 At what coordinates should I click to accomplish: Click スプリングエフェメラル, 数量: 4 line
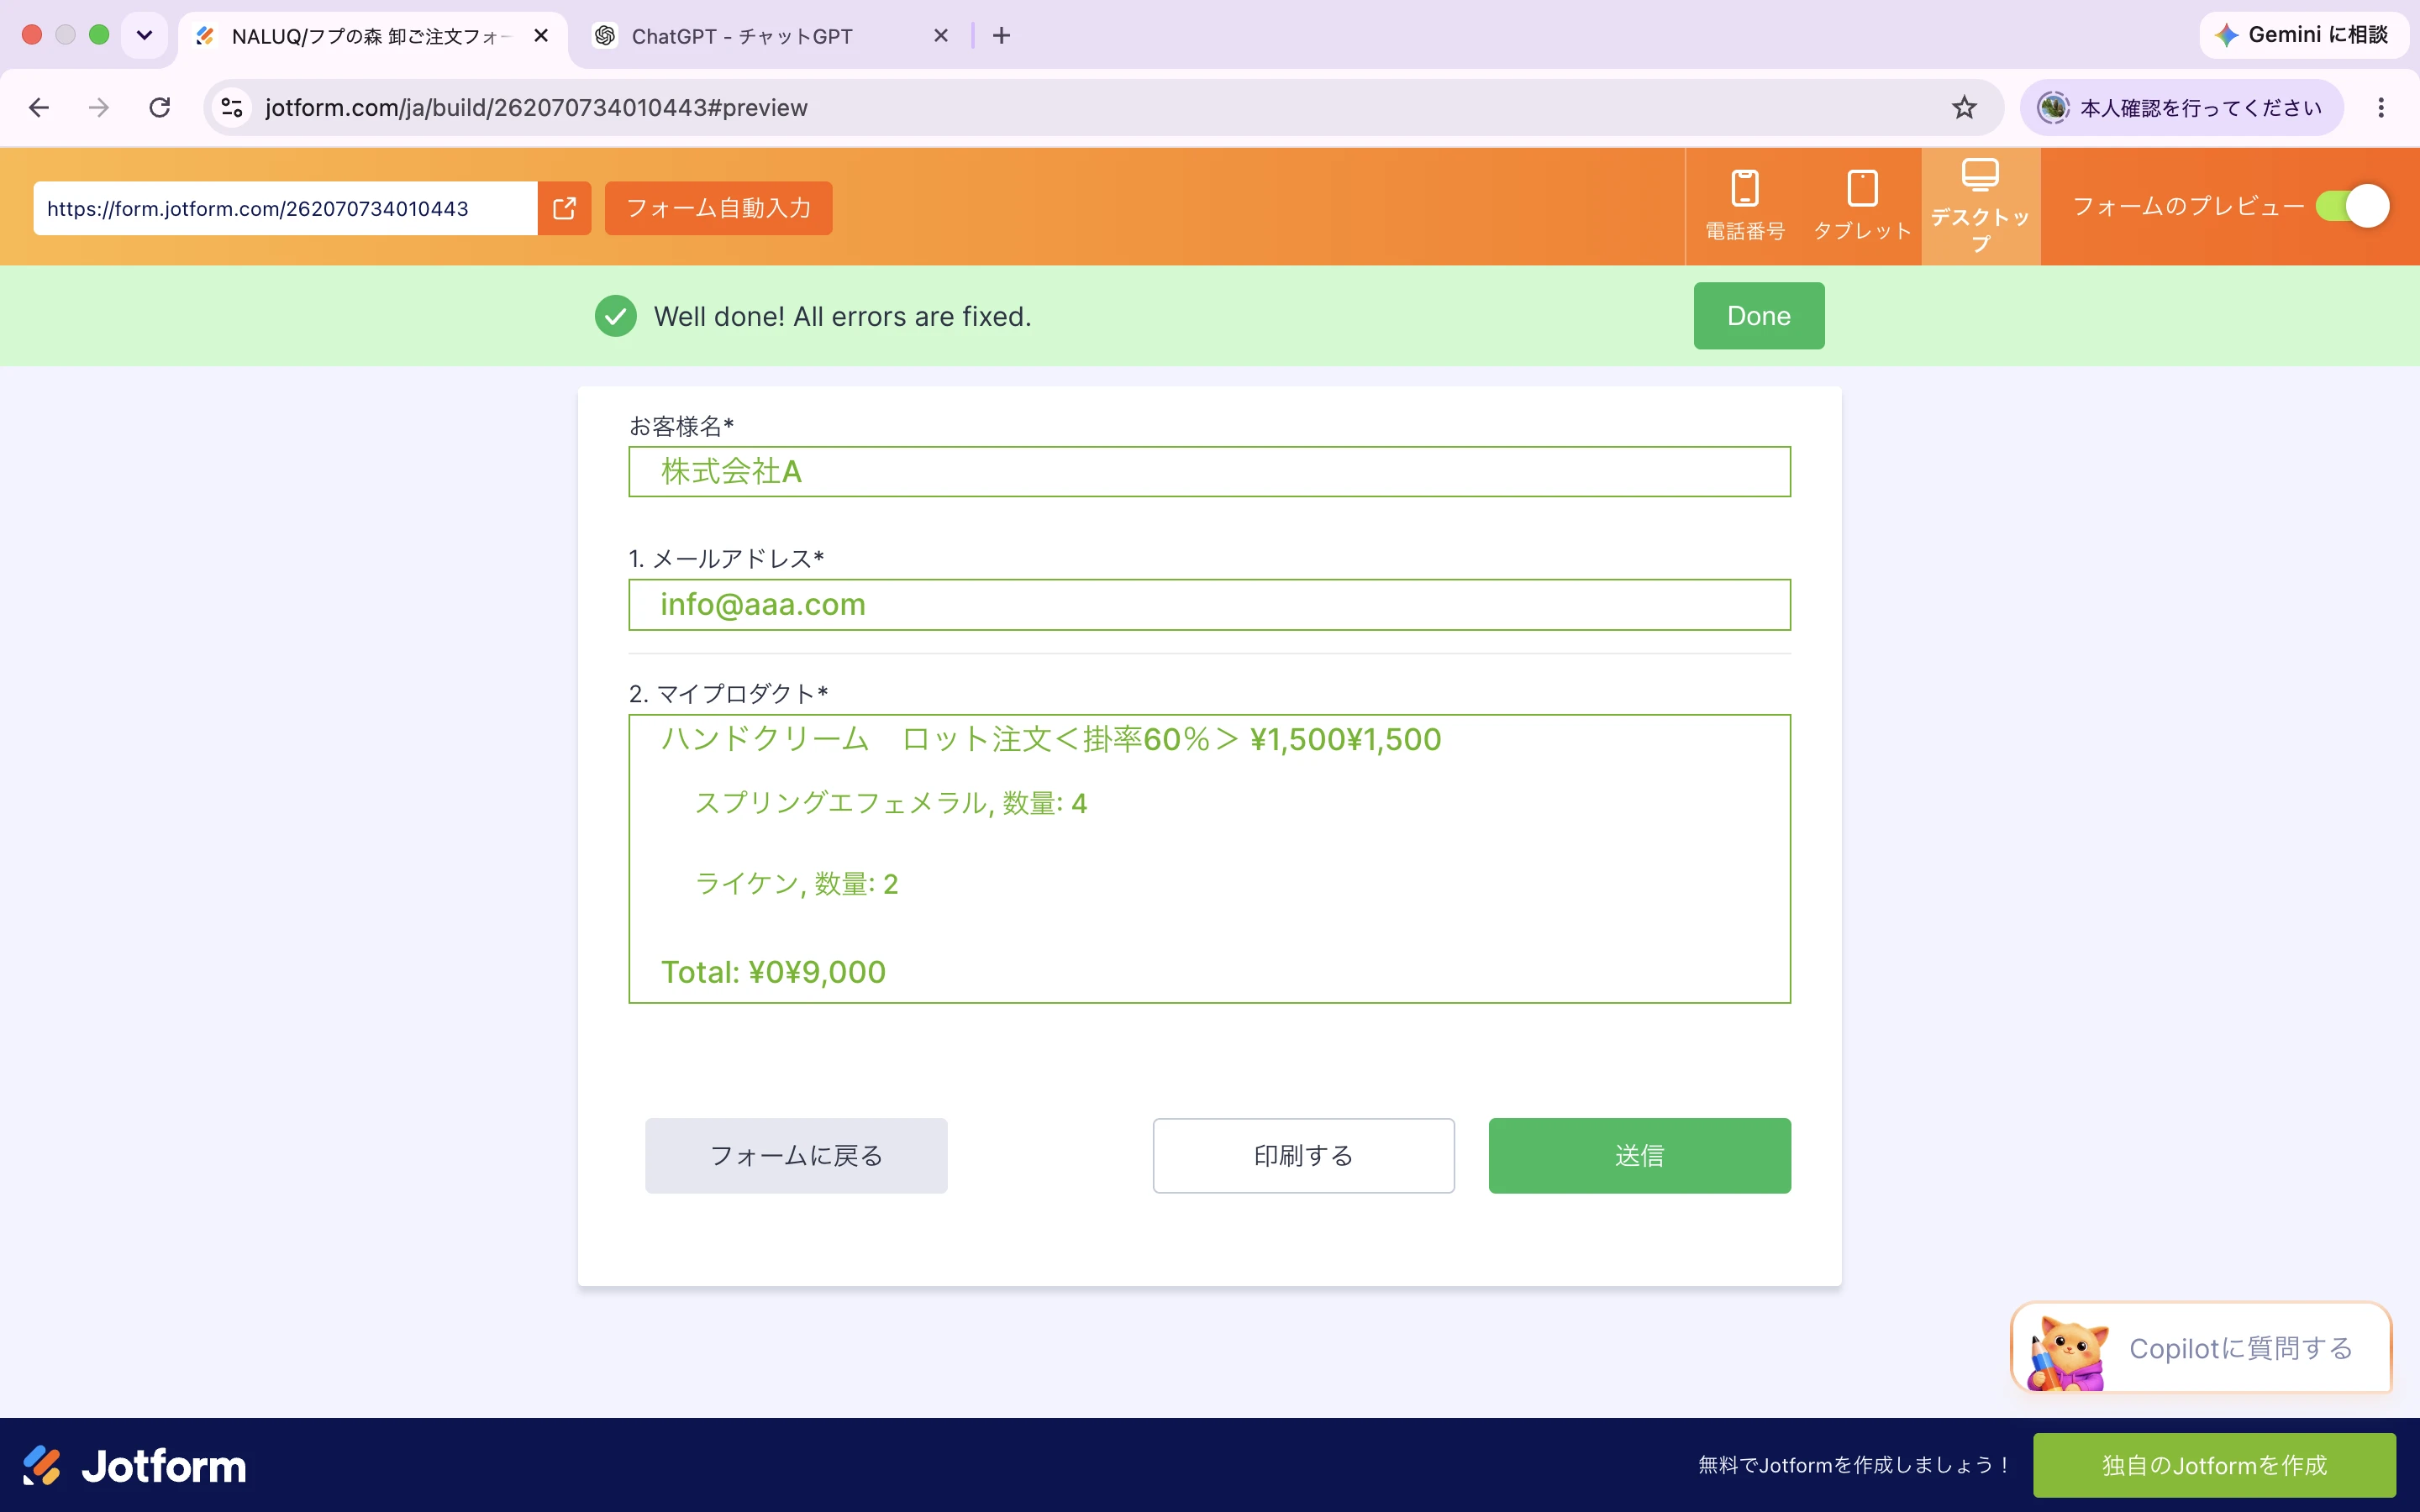pos(890,803)
